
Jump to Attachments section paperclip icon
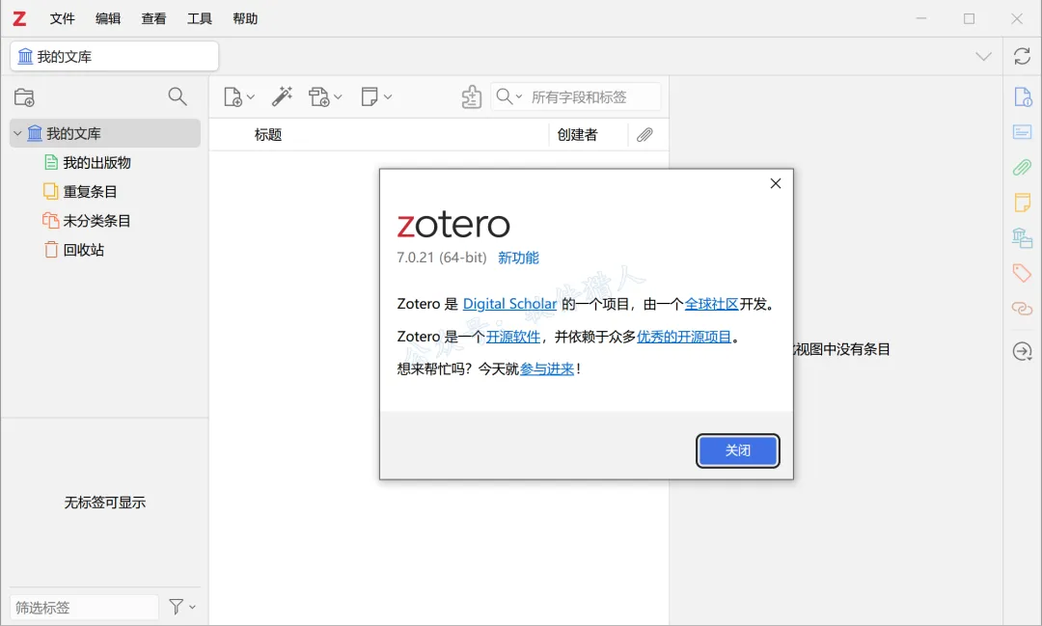pos(1022,167)
